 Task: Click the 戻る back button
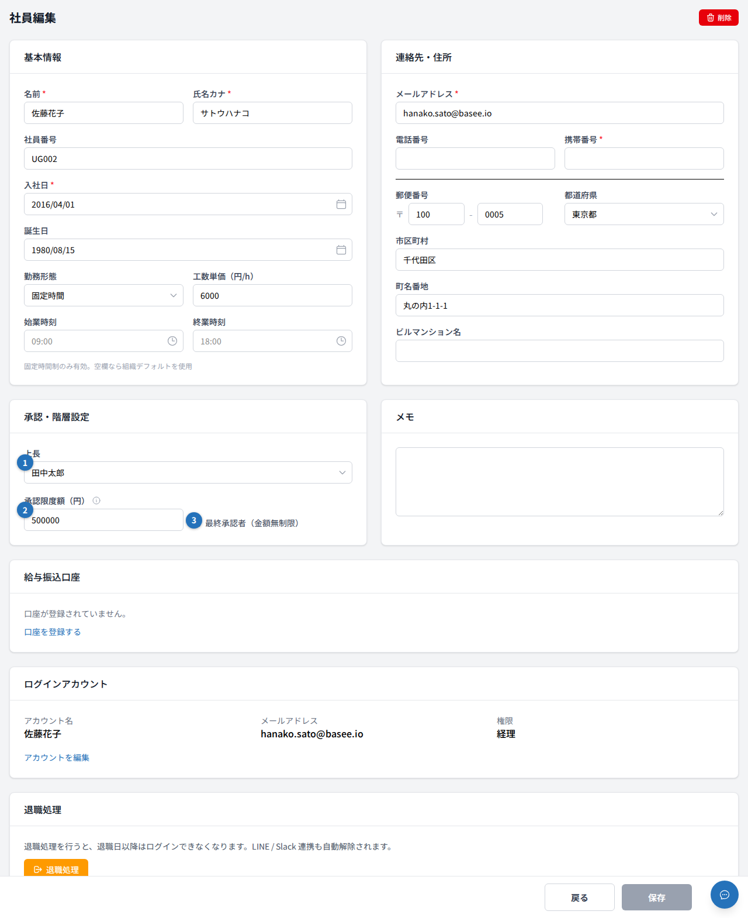[x=580, y=898]
